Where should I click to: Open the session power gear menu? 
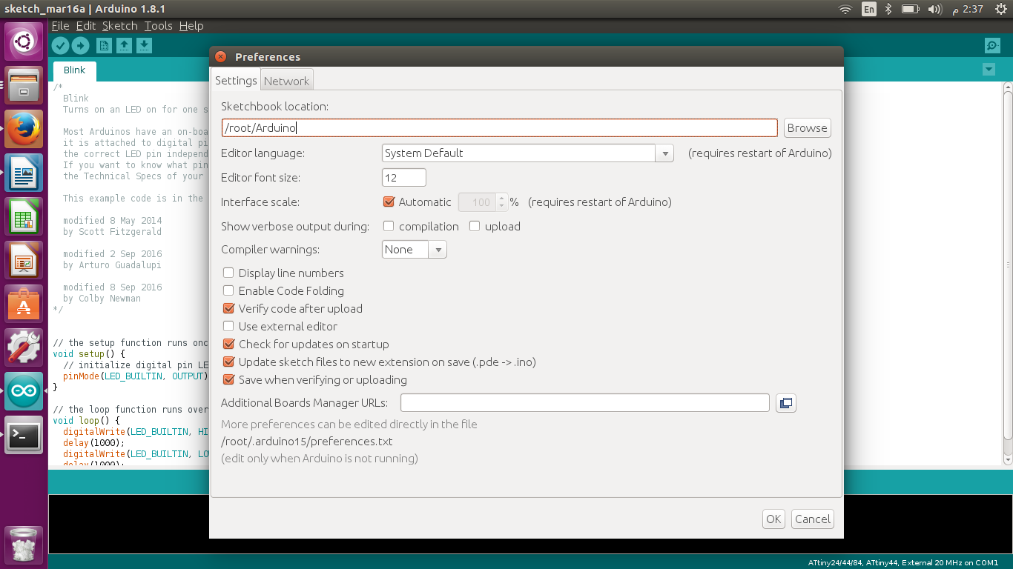[1000, 9]
